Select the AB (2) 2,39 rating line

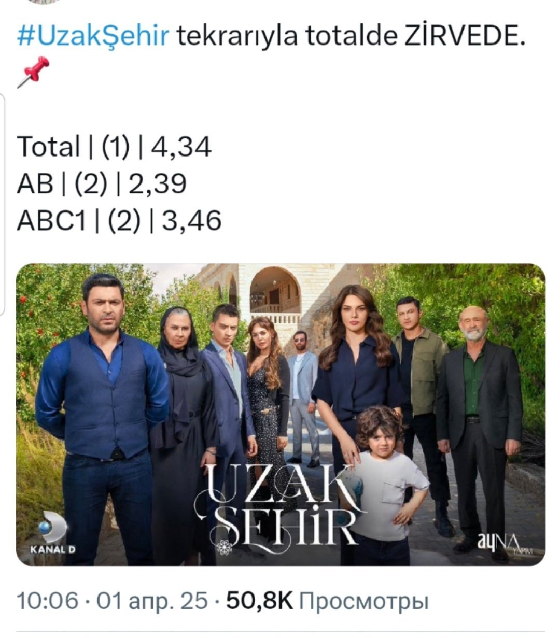pos(102,183)
